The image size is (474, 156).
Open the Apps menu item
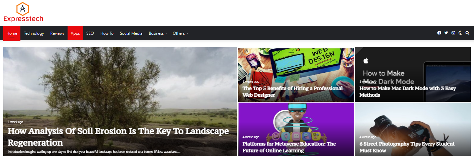[75, 33]
